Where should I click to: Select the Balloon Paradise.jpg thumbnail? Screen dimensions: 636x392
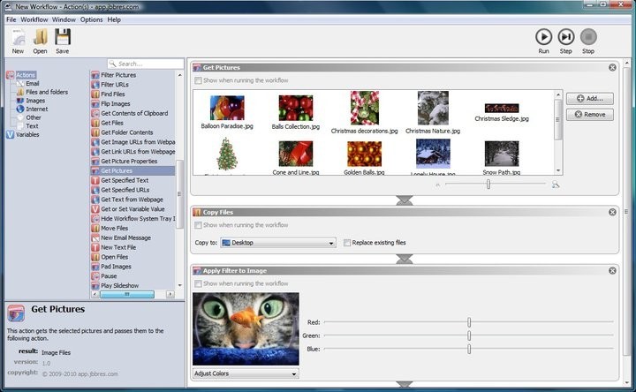(x=227, y=108)
